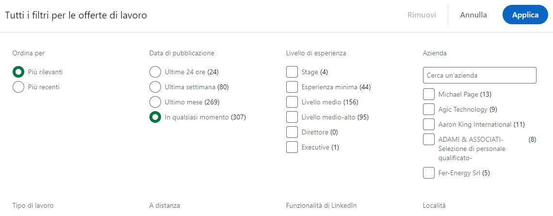Viewport: 553px width, 216px height.
Task: Choose Ultima settimana date filter
Action: point(155,87)
